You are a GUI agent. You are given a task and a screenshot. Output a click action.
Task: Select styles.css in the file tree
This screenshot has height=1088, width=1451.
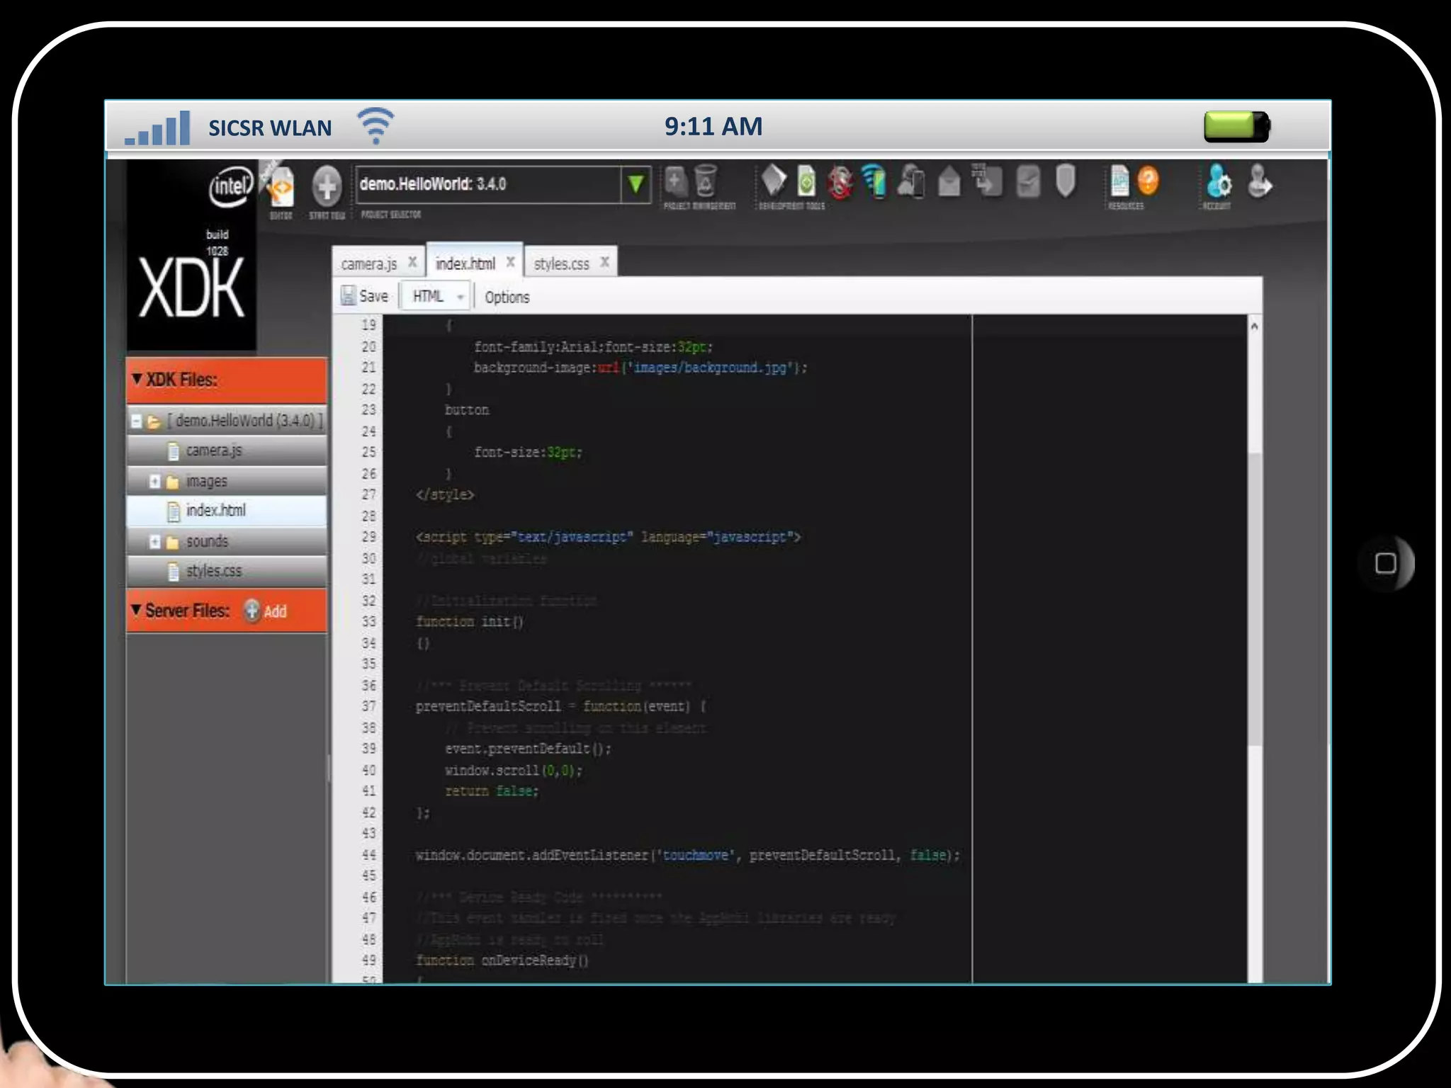[213, 571]
